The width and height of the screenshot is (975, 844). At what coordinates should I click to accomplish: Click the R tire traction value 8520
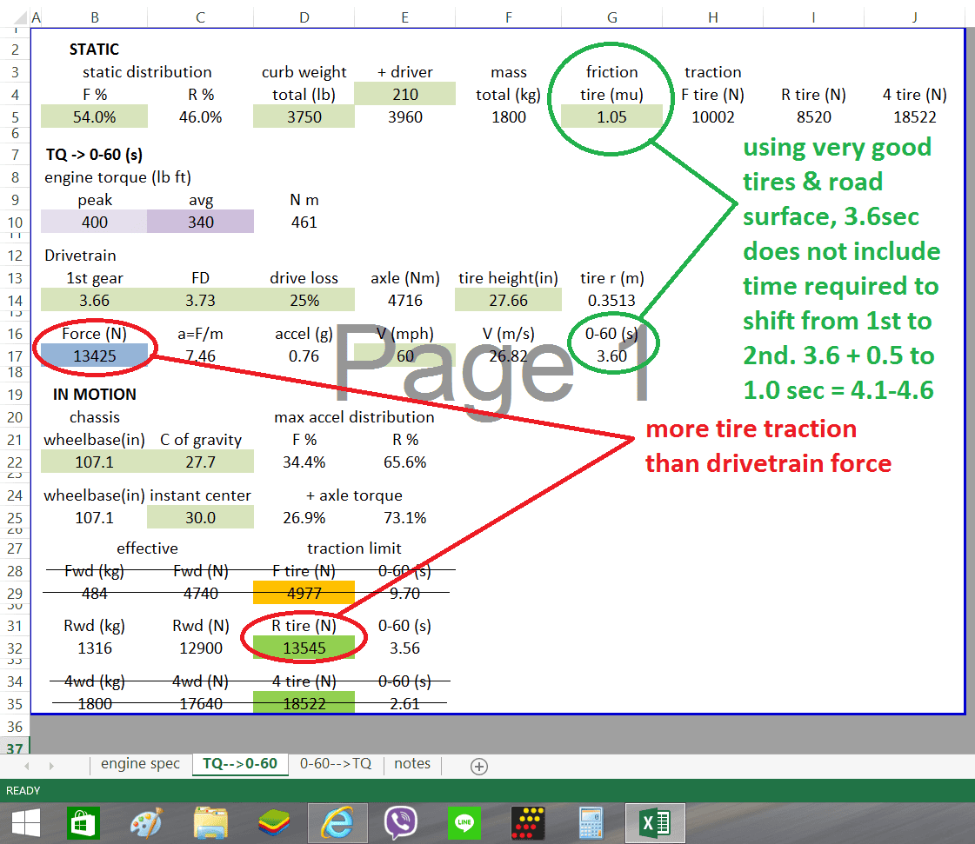814,116
